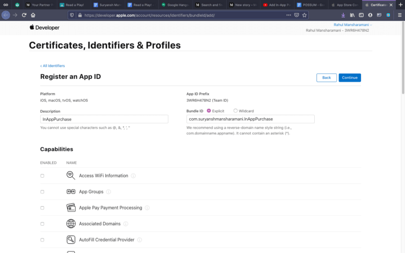This screenshot has width=405, height=253.
Task: Enable Apple Pay Payment Processing checkbox
Action: pos(42,208)
